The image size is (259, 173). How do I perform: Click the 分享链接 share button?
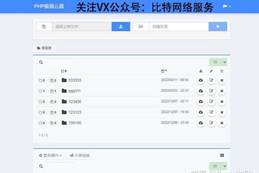(x=79, y=155)
